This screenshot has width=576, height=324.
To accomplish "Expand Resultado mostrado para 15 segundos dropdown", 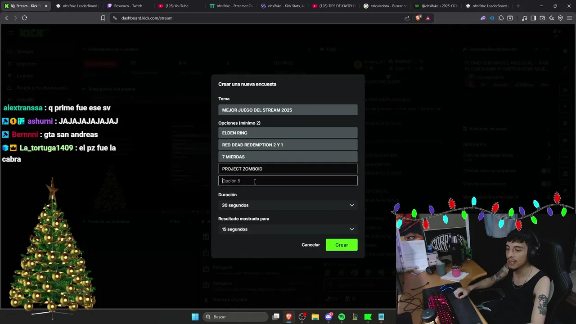I will [x=288, y=229].
